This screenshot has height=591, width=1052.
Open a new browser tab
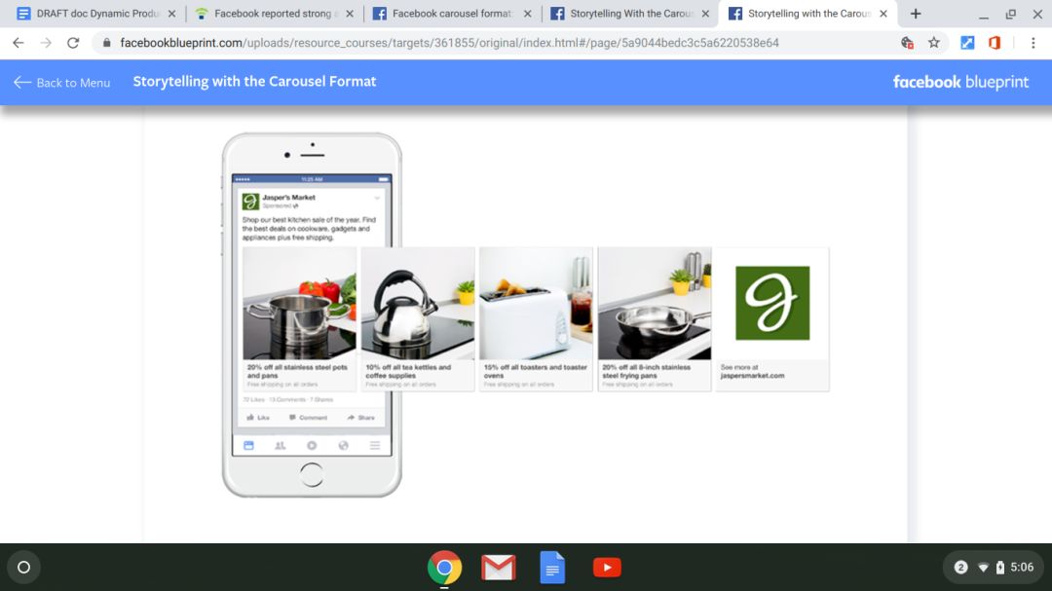(x=916, y=14)
